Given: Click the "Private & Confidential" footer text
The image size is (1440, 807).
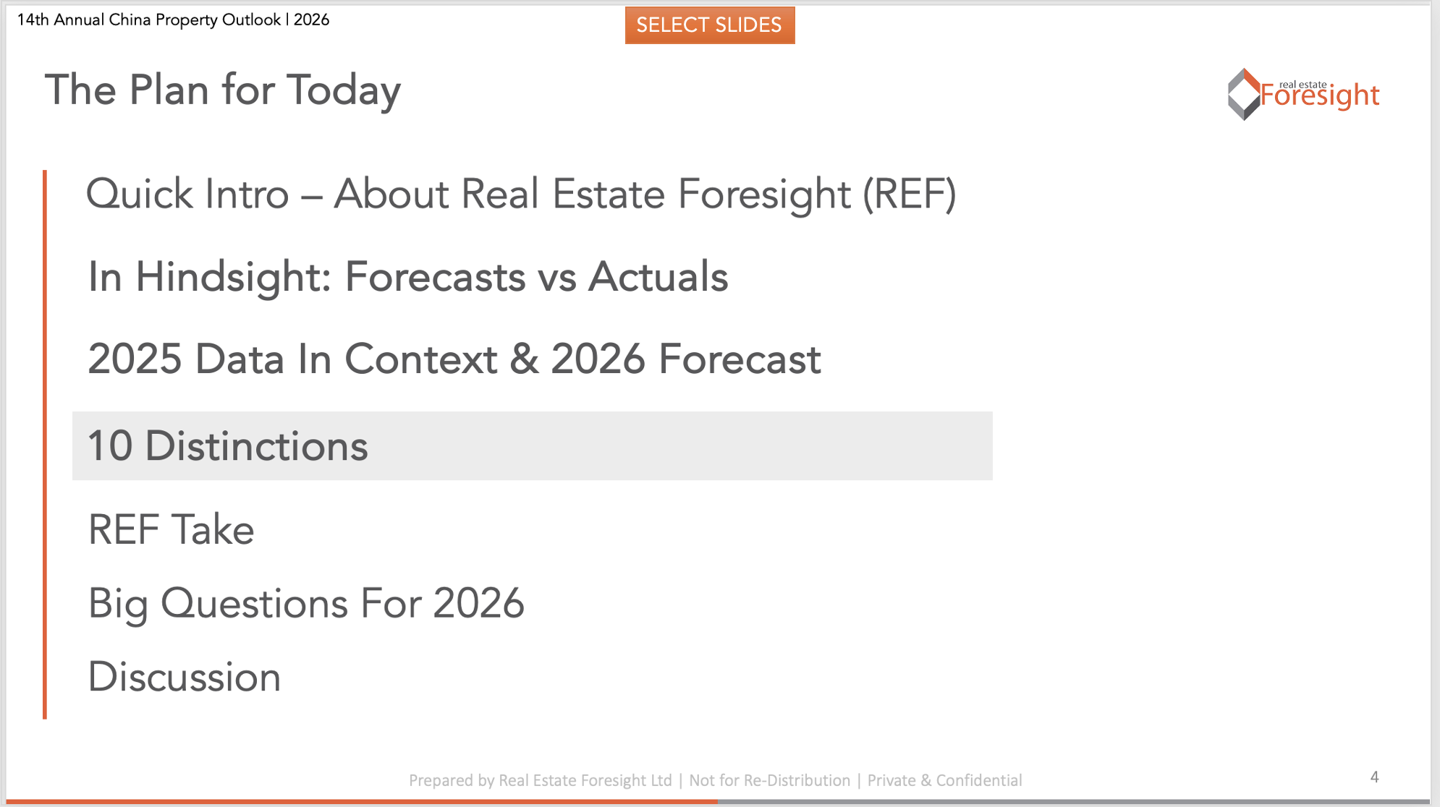Looking at the screenshot, I should click(x=944, y=780).
